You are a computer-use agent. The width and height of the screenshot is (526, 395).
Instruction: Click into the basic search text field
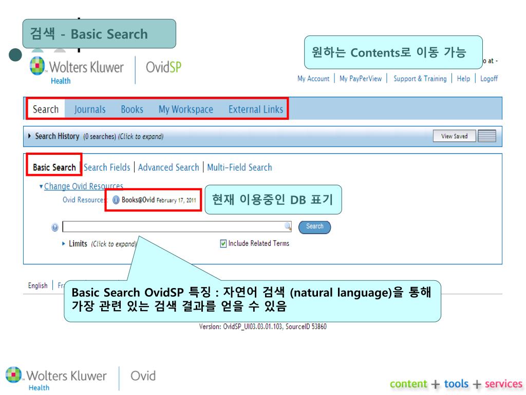(177, 226)
